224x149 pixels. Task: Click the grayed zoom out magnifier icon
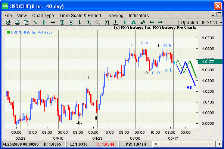(98, 22)
